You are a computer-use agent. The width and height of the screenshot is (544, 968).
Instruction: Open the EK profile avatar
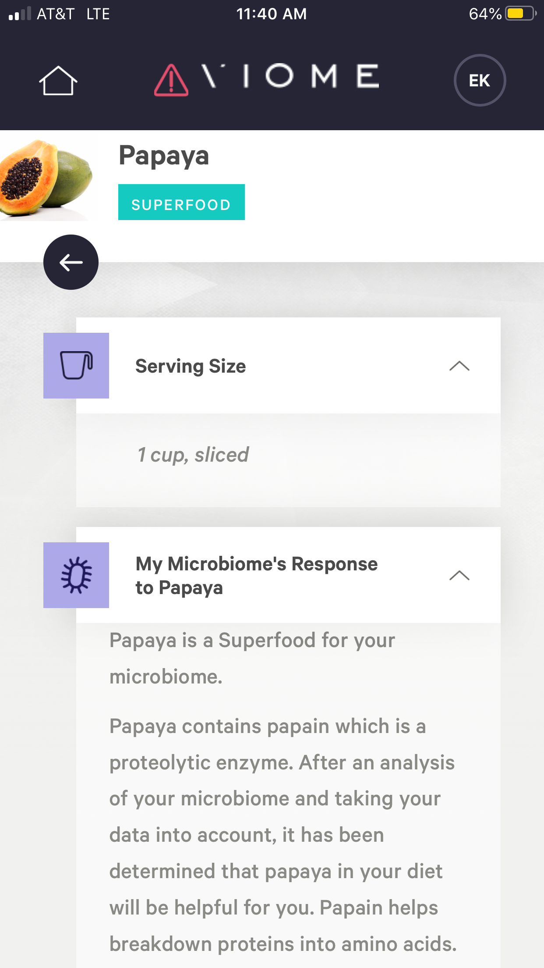tap(480, 80)
